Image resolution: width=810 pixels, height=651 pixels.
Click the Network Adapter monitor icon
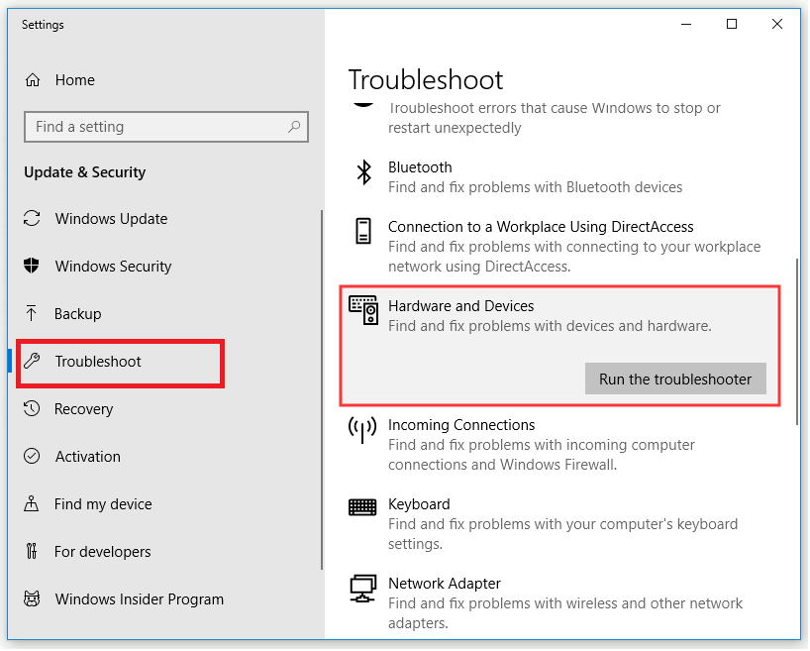pyautogui.click(x=362, y=589)
